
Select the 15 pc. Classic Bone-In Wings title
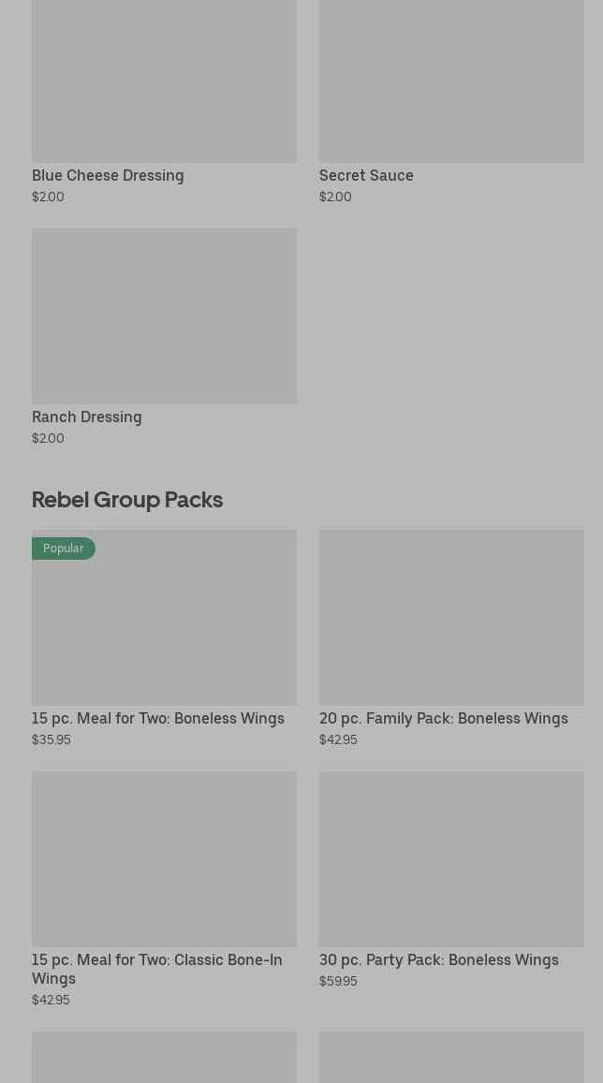pos(156,968)
